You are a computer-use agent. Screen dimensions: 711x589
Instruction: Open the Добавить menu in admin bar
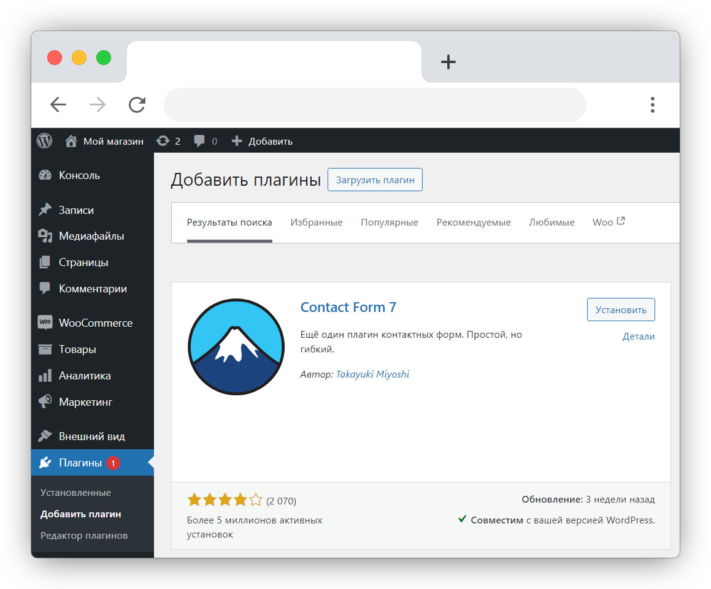[271, 142]
